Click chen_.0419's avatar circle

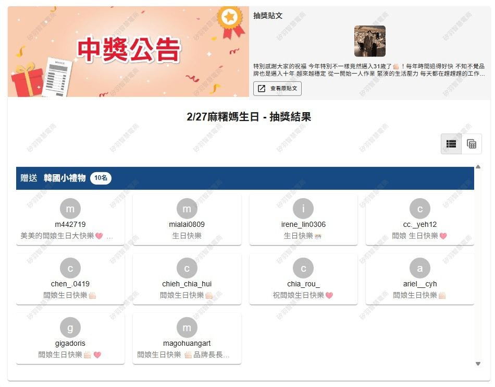[70, 268]
